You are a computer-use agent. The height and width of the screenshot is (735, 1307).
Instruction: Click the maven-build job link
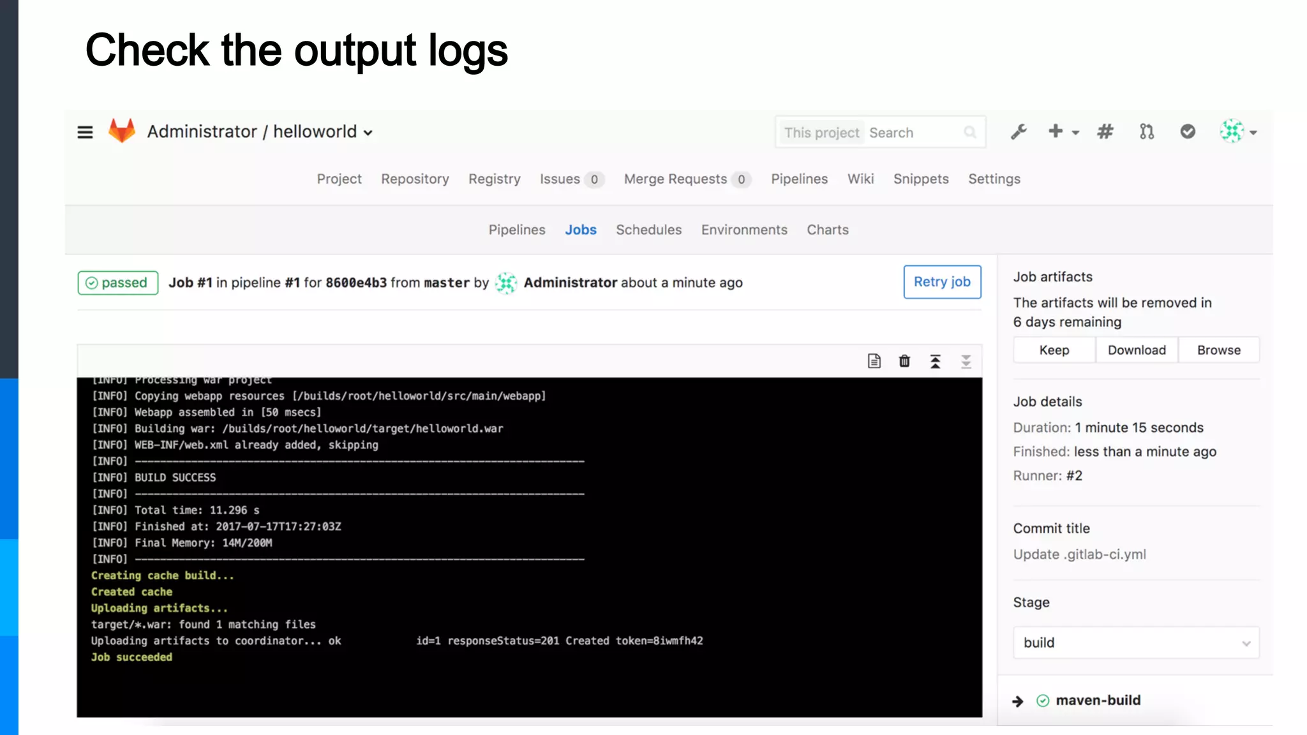point(1098,701)
